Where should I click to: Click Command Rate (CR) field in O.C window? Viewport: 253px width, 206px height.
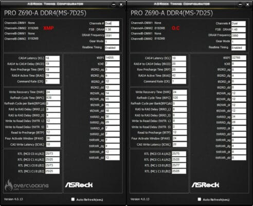tap(179, 81)
